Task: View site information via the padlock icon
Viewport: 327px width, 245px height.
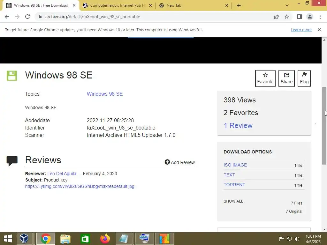Action: click(40, 17)
